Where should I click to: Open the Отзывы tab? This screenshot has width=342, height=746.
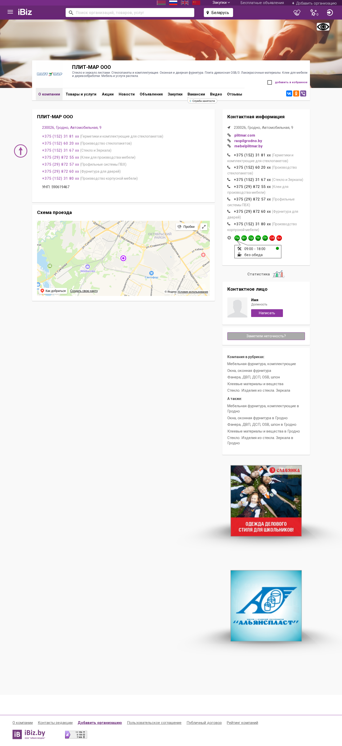pyautogui.click(x=234, y=94)
